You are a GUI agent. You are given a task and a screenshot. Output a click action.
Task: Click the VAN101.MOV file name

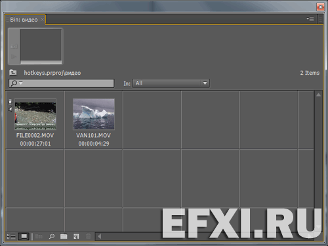click(x=93, y=135)
